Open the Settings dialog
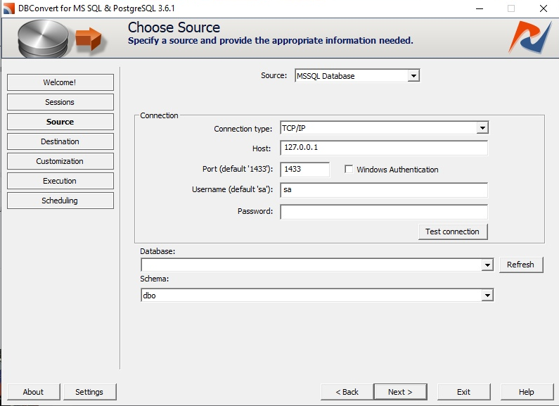 point(89,392)
